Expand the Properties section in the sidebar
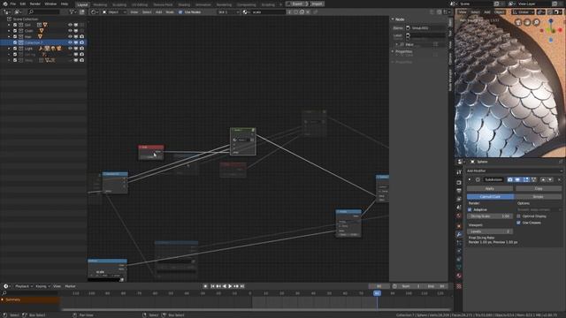The image size is (566, 318). [403, 51]
